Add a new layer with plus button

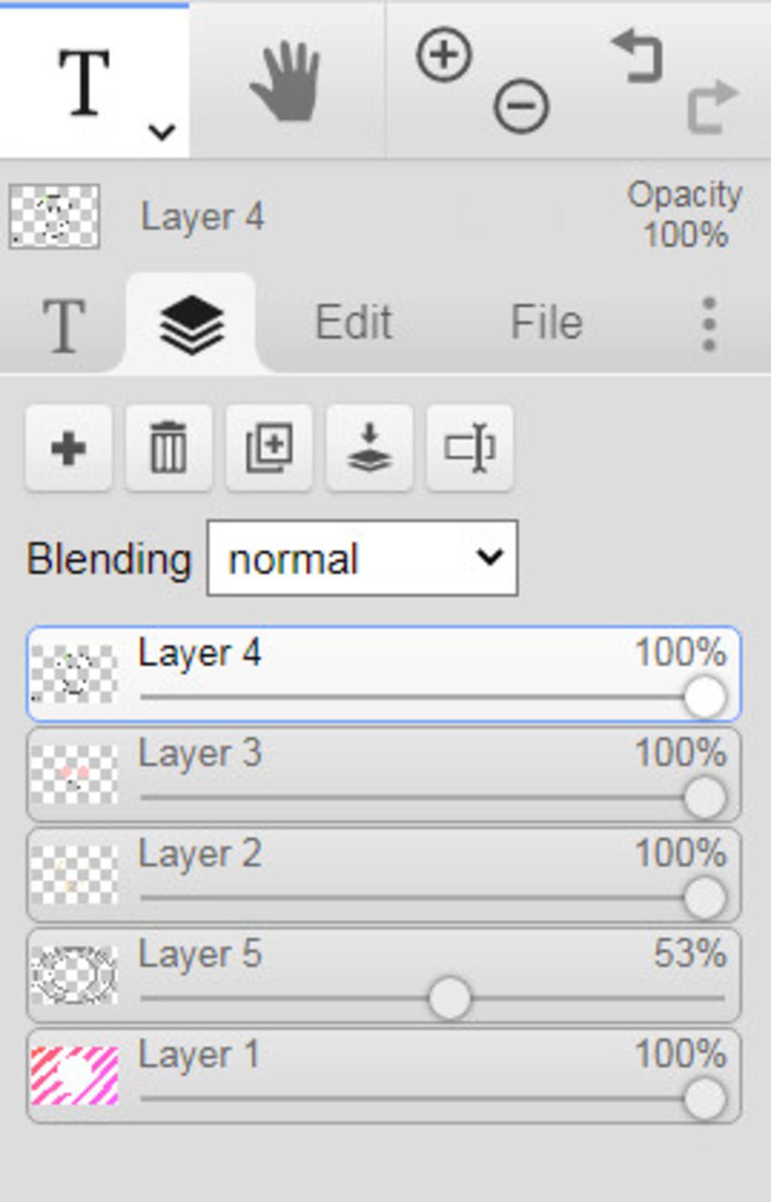pos(69,448)
